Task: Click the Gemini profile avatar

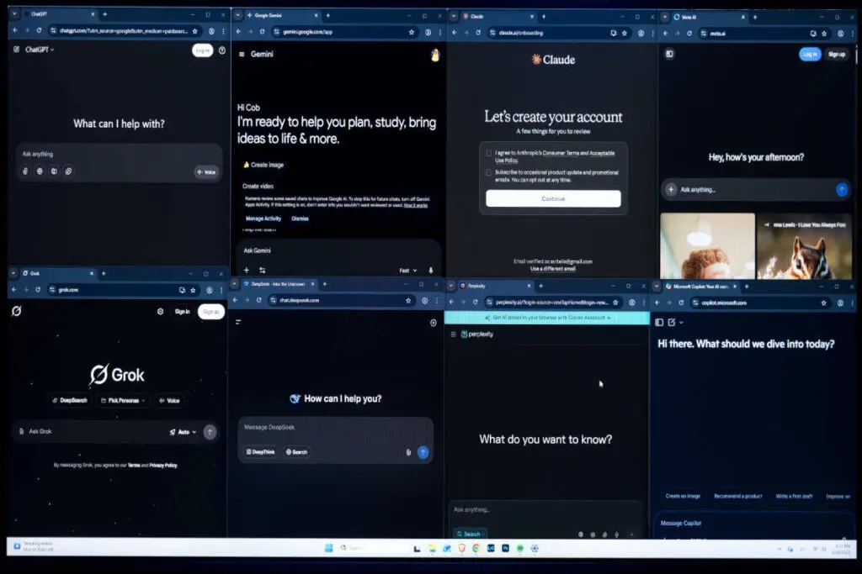Action: click(435, 55)
